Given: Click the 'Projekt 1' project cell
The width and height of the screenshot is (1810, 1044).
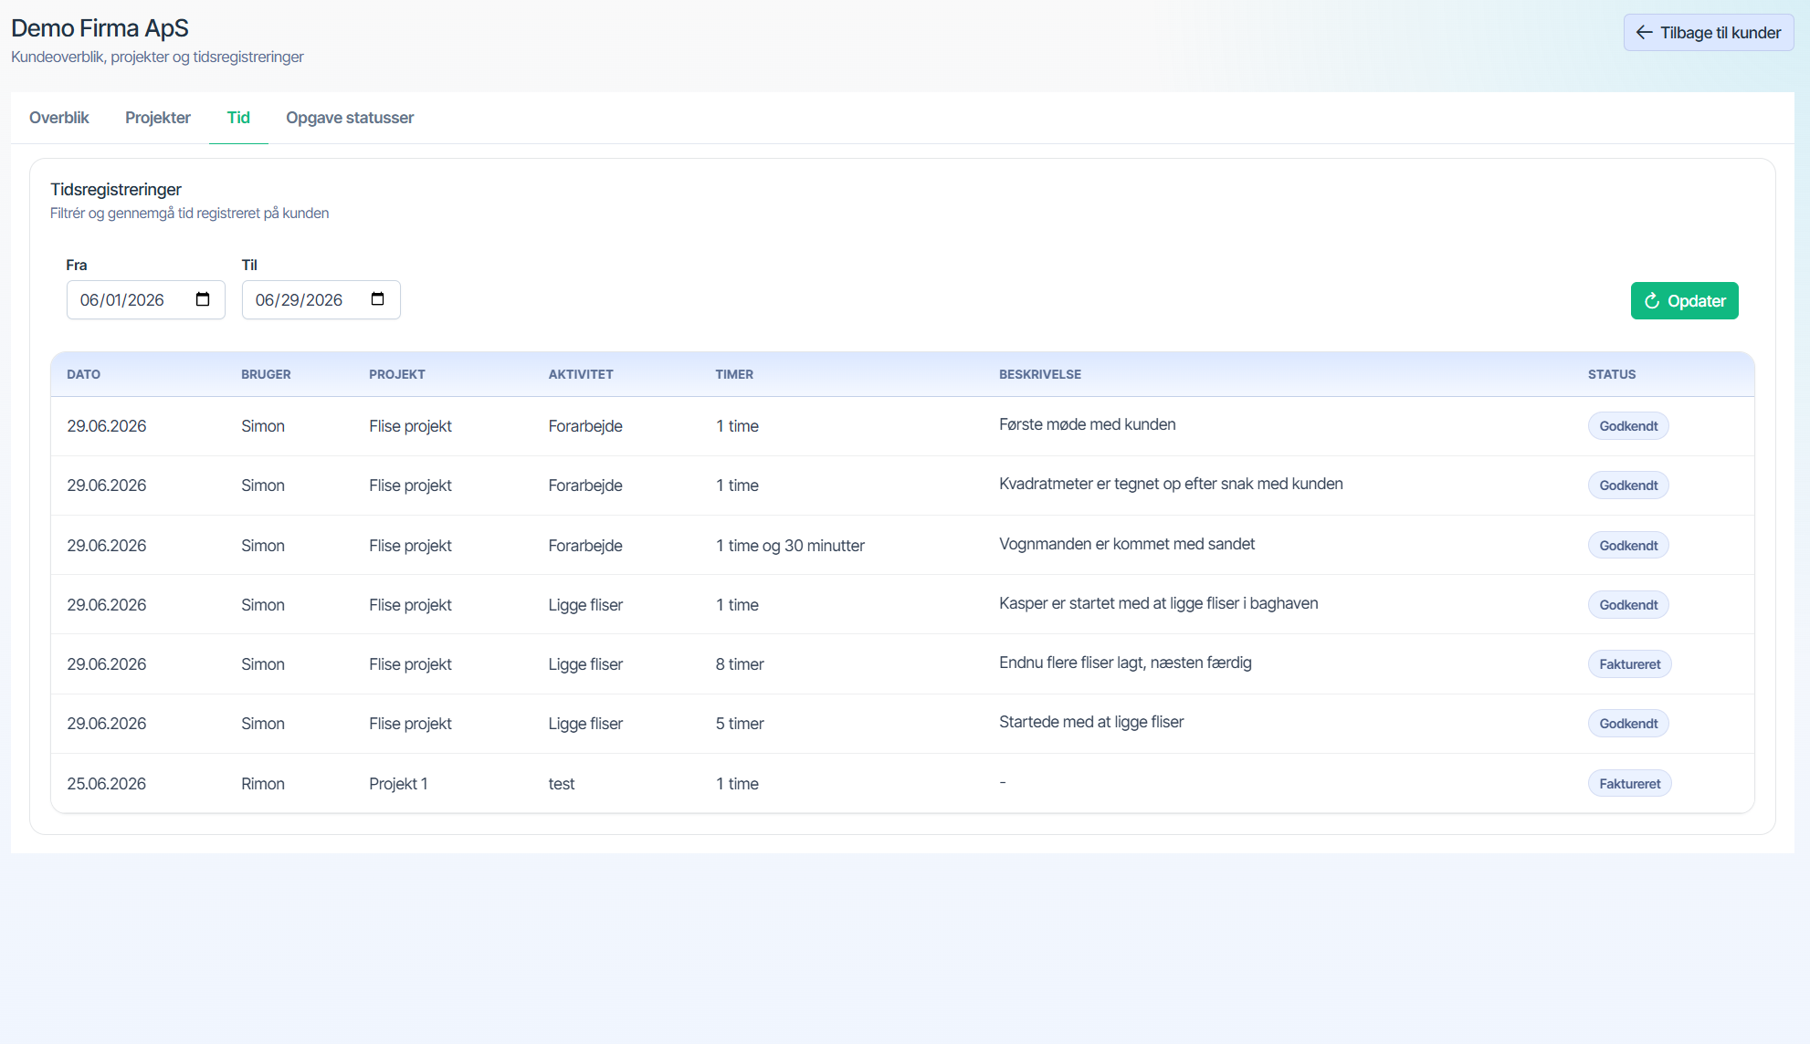Looking at the screenshot, I should pos(398,784).
